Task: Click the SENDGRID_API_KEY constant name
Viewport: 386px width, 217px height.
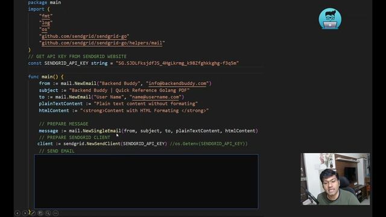Action: (66, 63)
